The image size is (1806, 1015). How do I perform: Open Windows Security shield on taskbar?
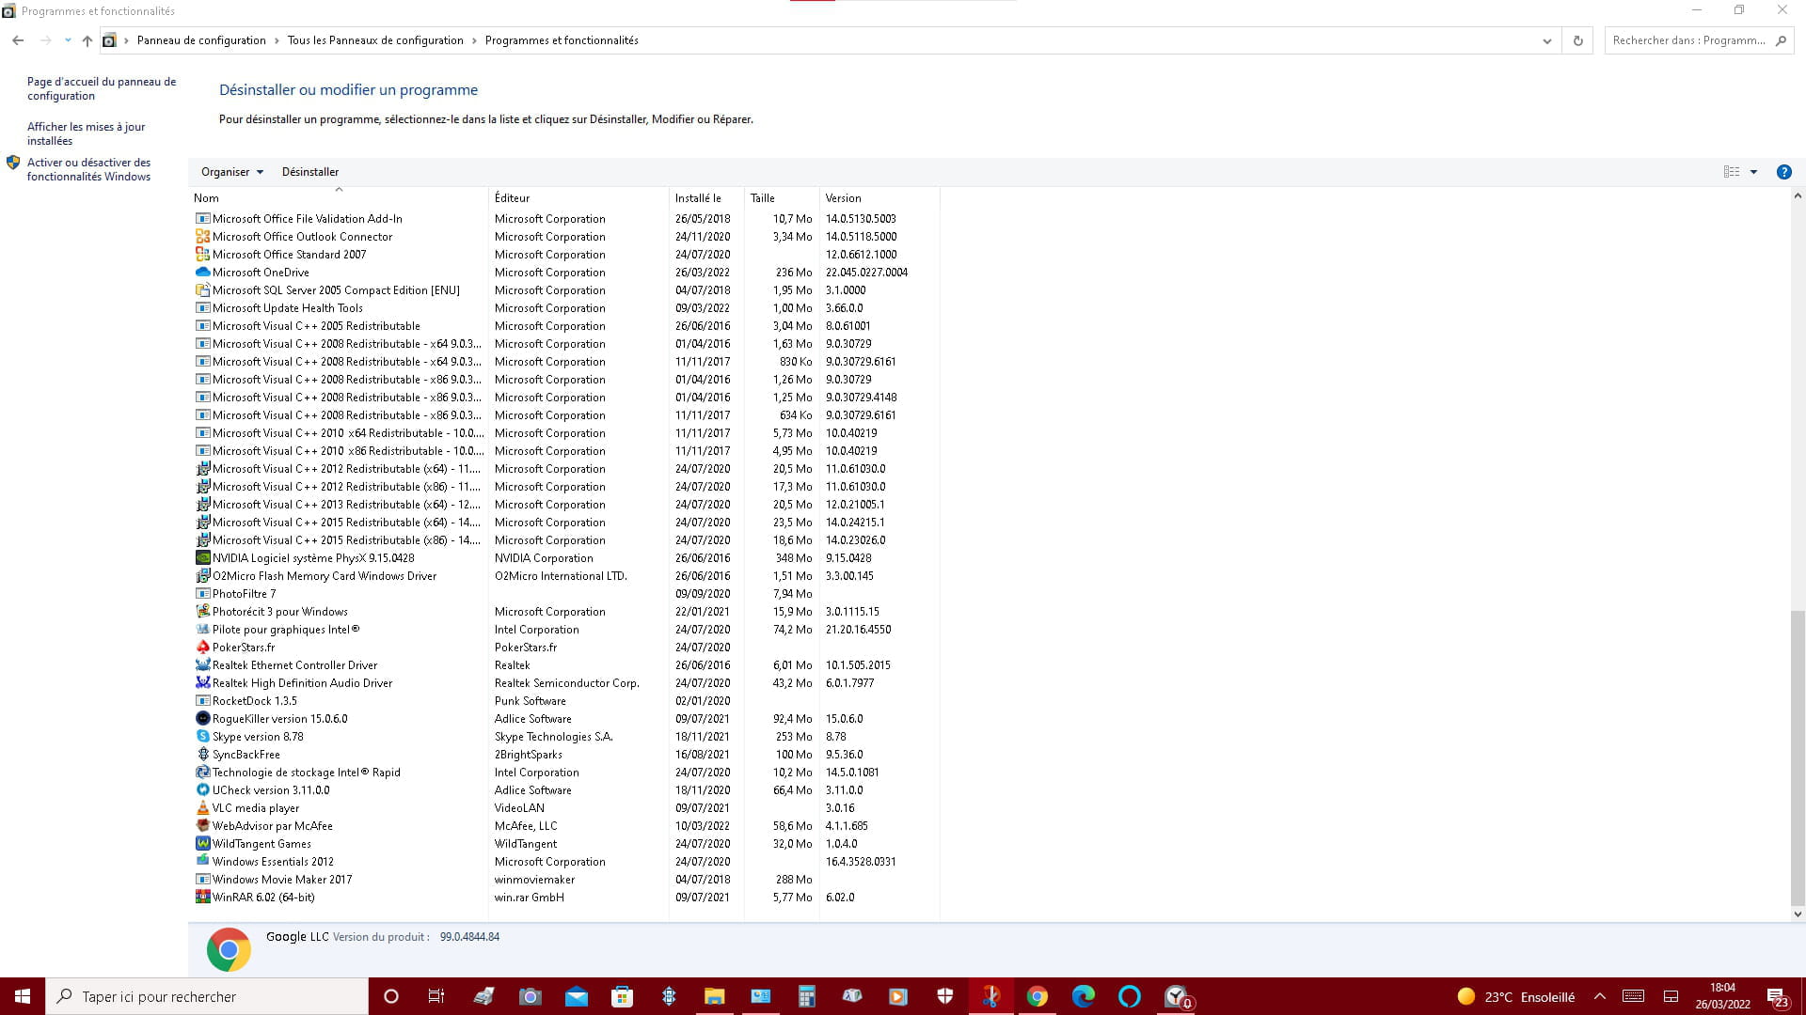[945, 996]
